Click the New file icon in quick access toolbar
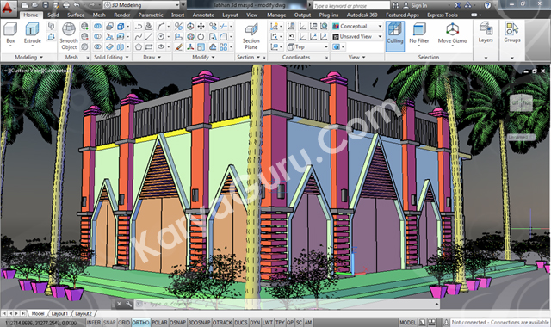This screenshot has width=551, height=327. [25, 5]
